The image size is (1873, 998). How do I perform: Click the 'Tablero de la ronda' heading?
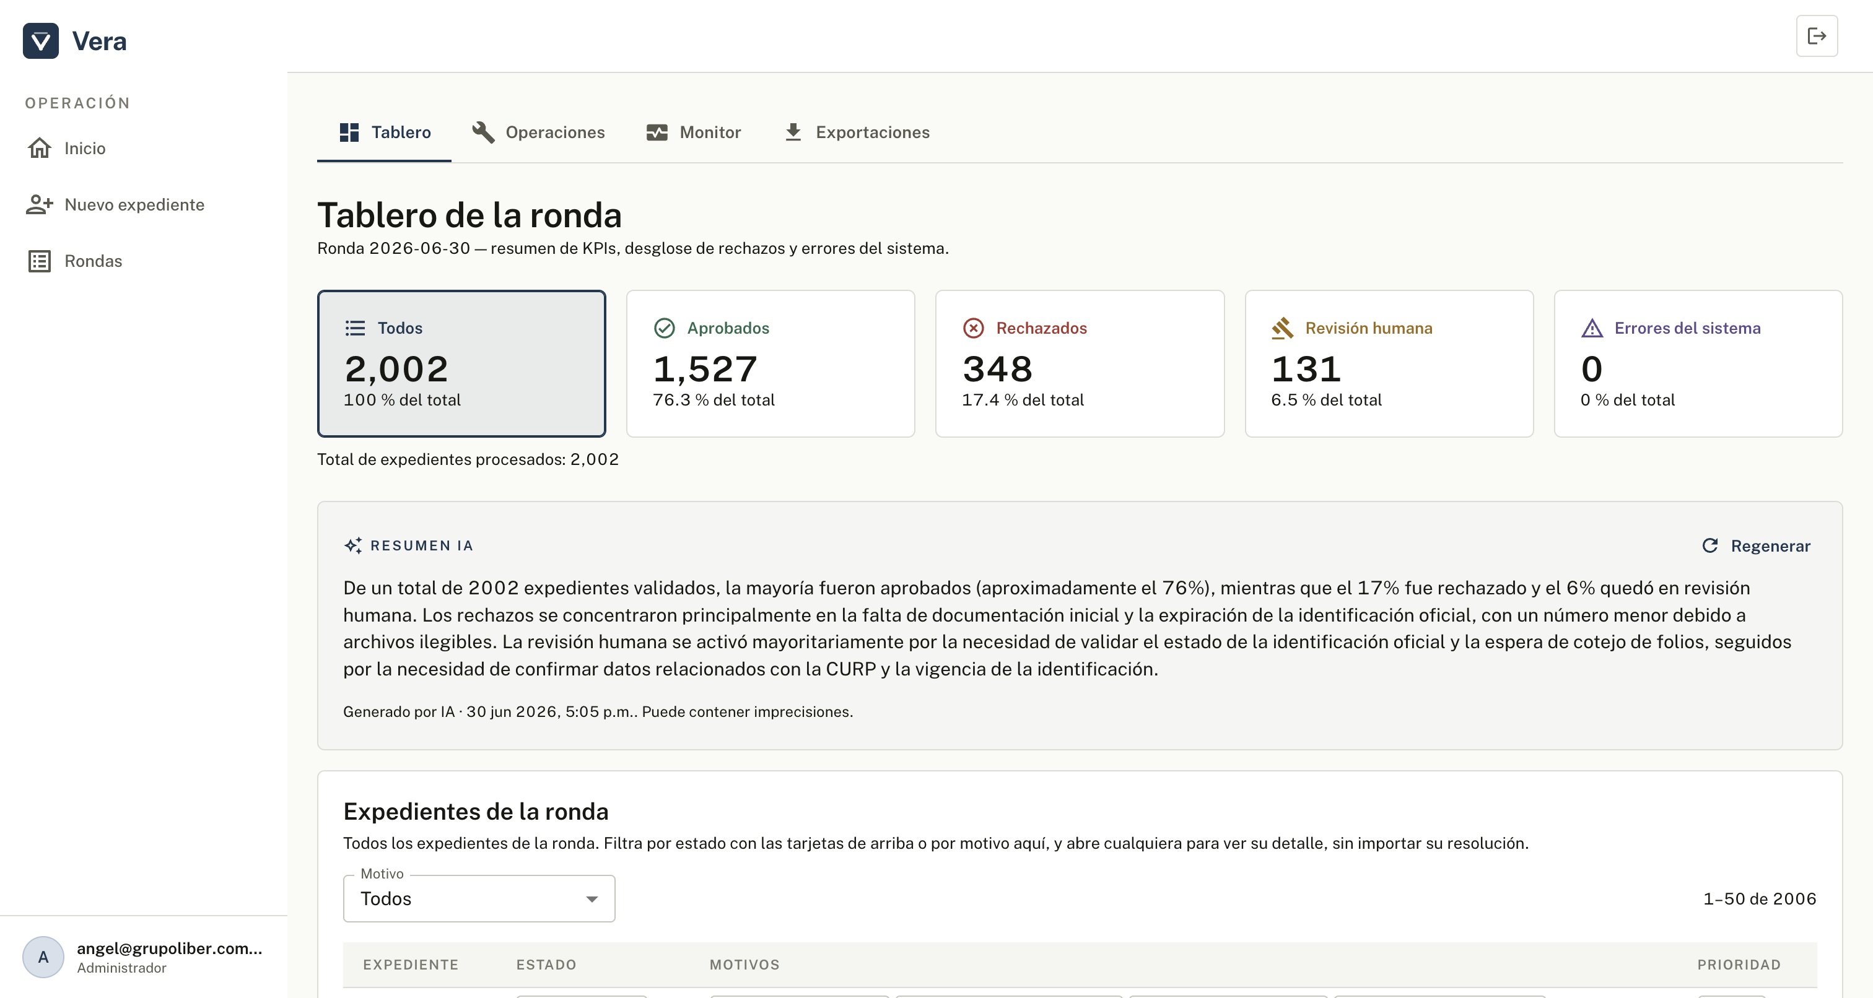469,215
